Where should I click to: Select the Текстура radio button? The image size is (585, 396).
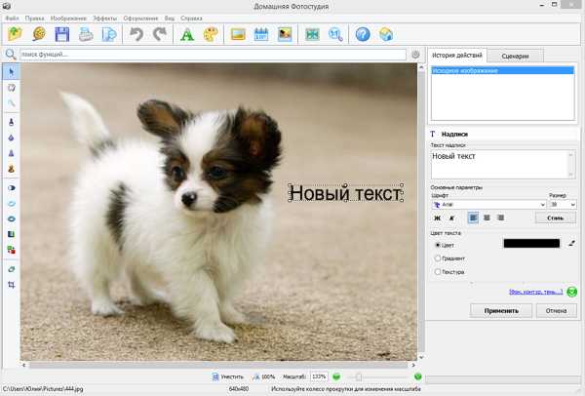(x=438, y=272)
